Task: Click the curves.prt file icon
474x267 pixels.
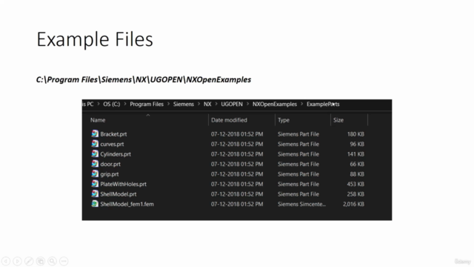Action: (95, 143)
